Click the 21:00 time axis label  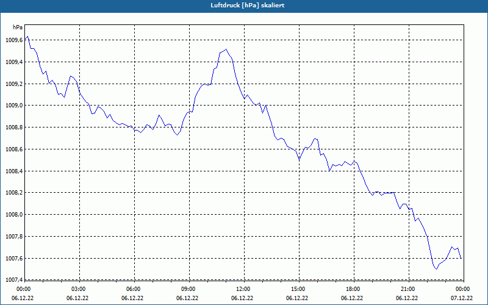coord(407,289)
